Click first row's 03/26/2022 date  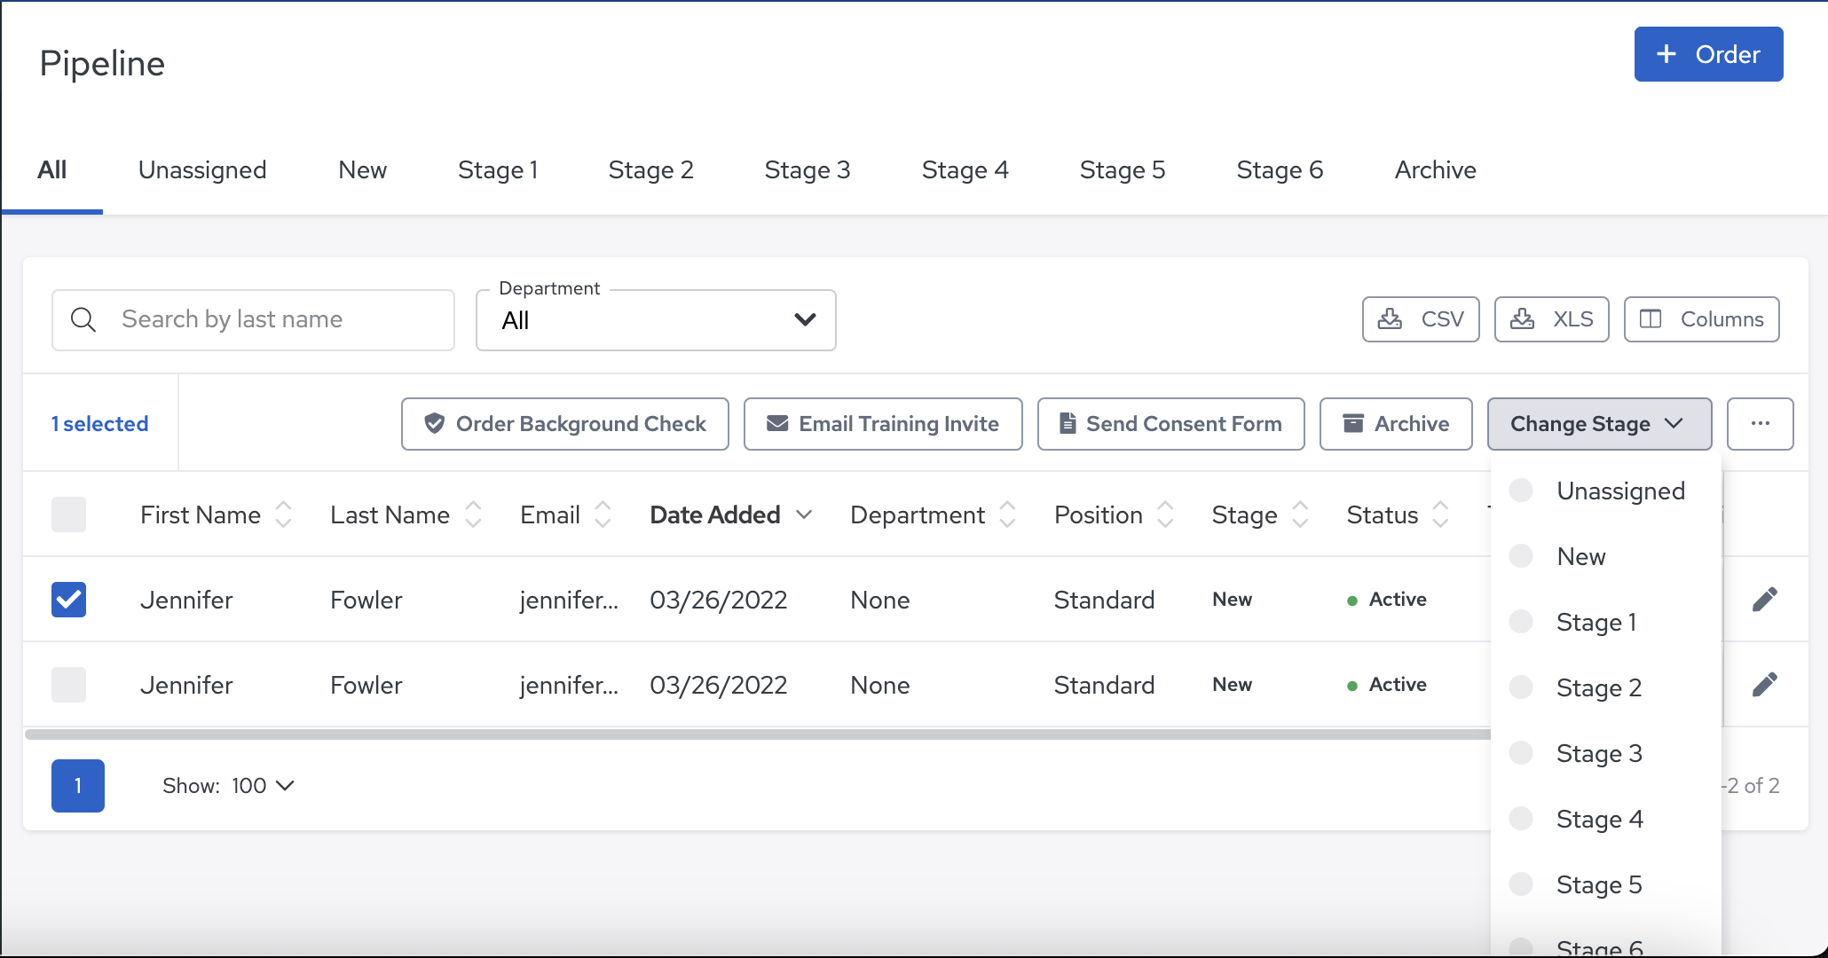[x=719, y=600]
